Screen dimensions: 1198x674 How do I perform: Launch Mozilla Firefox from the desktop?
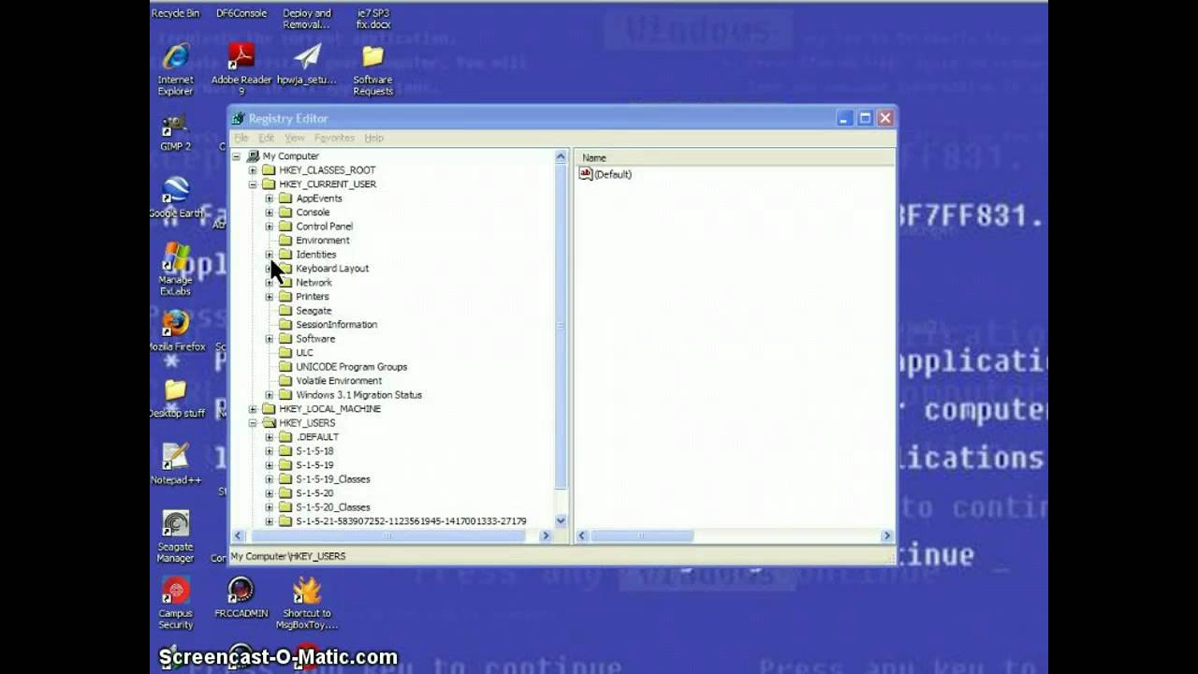176,324
